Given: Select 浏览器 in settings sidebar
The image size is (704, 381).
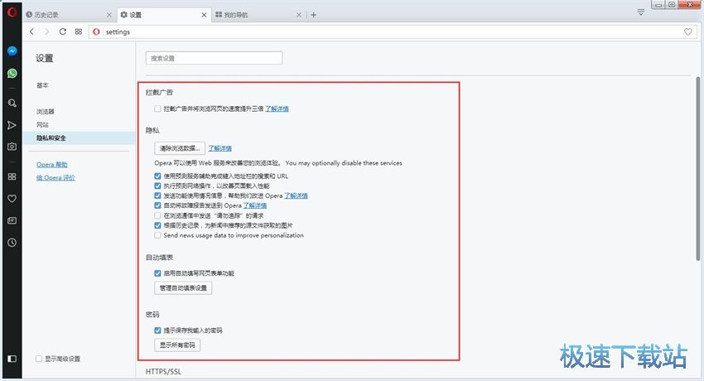Looking at the screenshot, I should pos(46,111).
